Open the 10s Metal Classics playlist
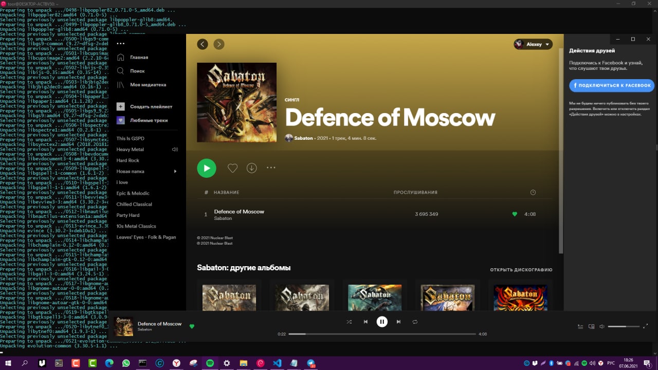This screenshot has width=658, height=370. point(136,226)
